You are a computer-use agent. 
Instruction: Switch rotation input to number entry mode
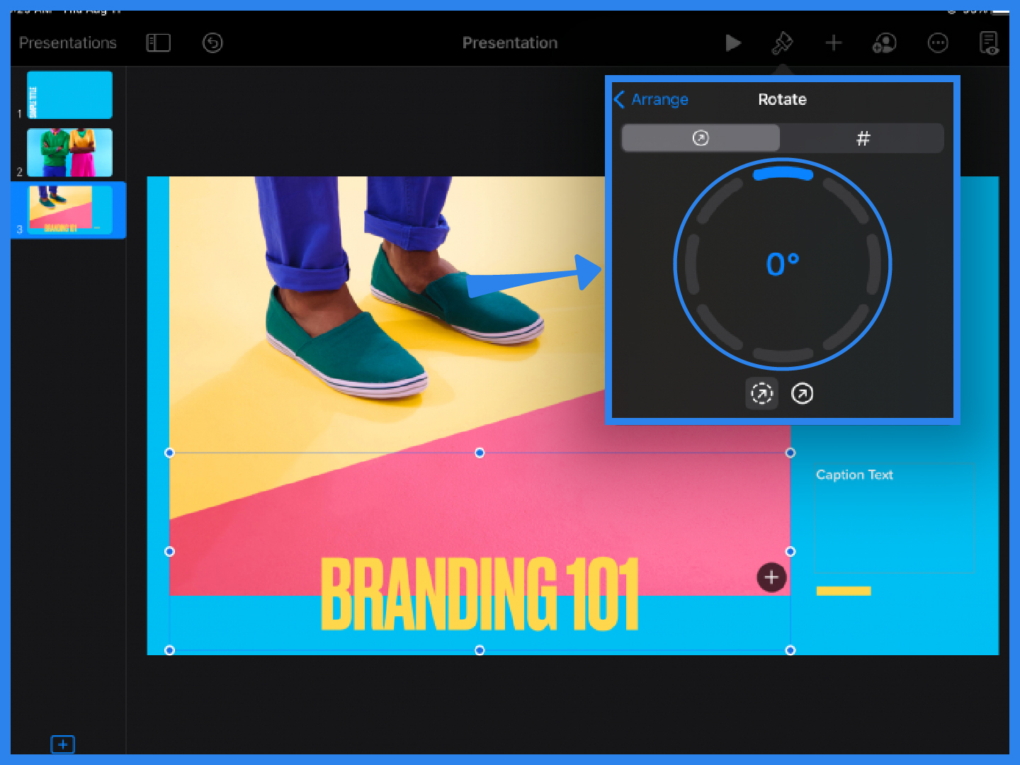863,138
